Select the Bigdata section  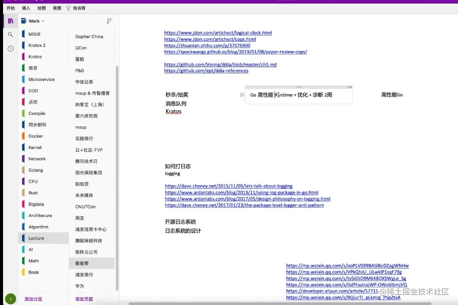[x=43, y=204]
